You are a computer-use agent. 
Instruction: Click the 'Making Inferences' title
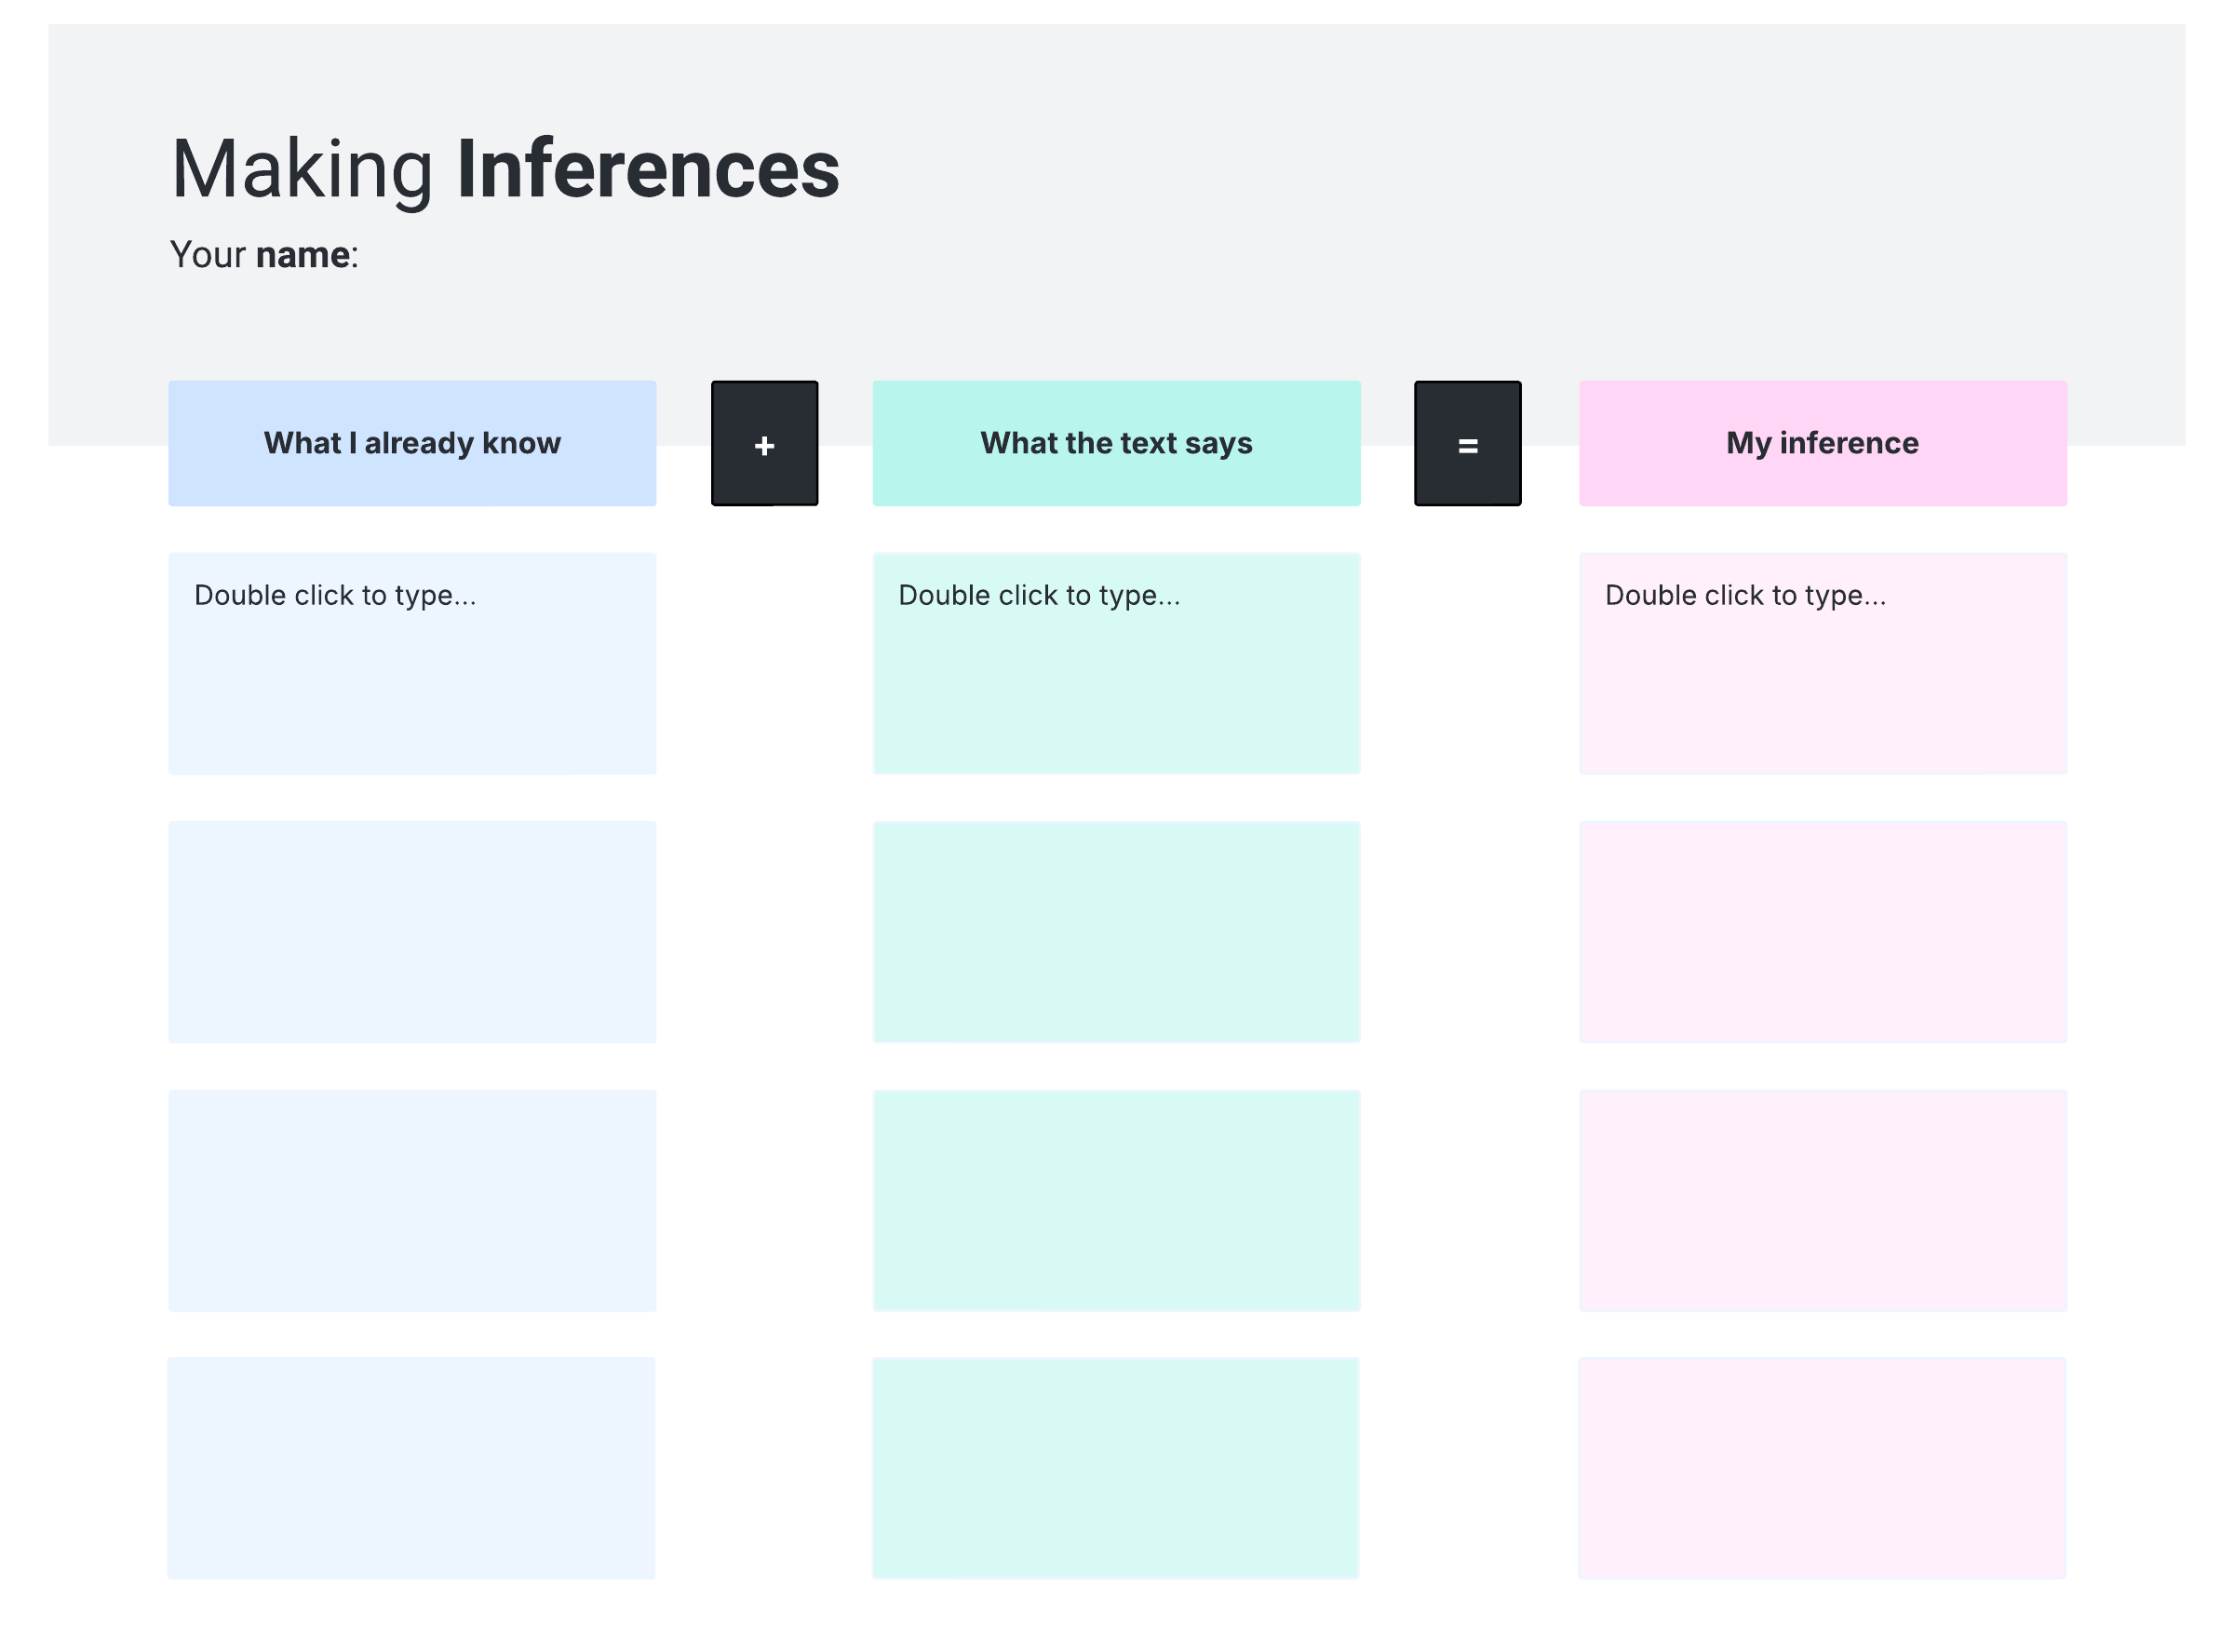coord(505,168)
